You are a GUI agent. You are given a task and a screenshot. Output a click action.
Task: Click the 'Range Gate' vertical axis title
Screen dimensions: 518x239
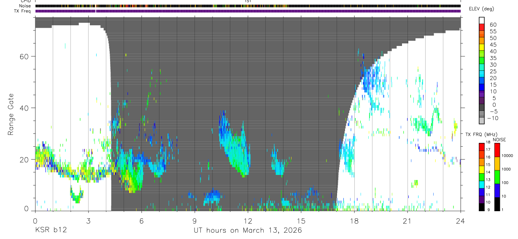click(x=10, y=115)
